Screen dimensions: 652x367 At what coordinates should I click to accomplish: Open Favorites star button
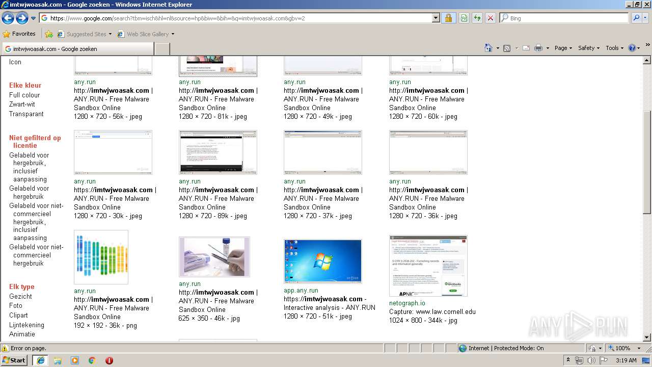point(19,34)
